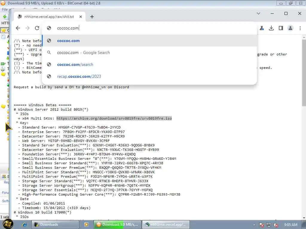Click the muted volume tray icon
This screenshot has height=229, width=306.
[x=276, y=225]
